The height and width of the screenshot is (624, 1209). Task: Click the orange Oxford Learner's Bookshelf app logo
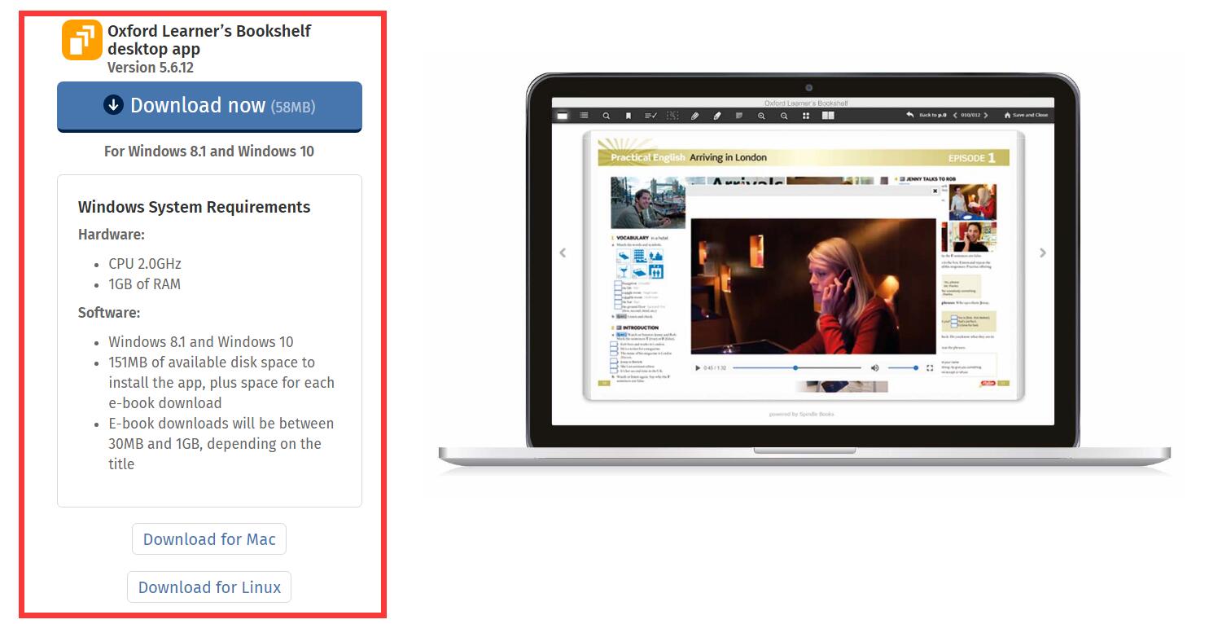click(82, 40)
